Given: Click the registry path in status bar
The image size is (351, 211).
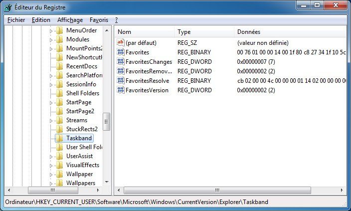Looking at the screenshot, I should coord(137,202).
